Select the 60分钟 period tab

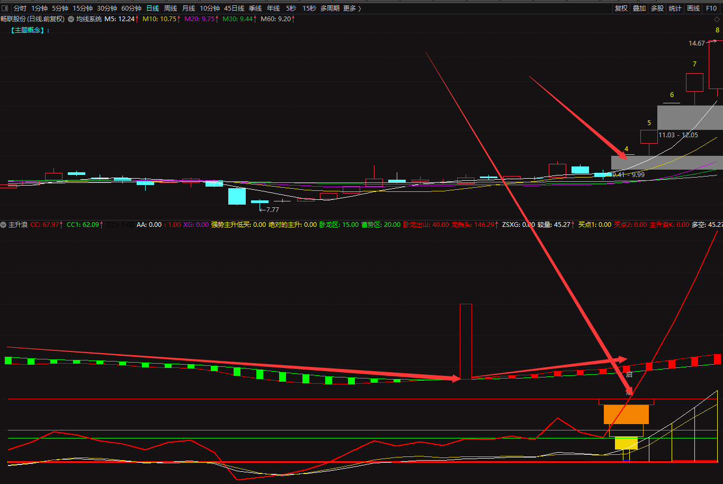131,8
